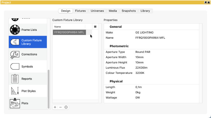
Task: Select the FFRQ1000PAR64 MFL fixture row
Action: (69, 32)
